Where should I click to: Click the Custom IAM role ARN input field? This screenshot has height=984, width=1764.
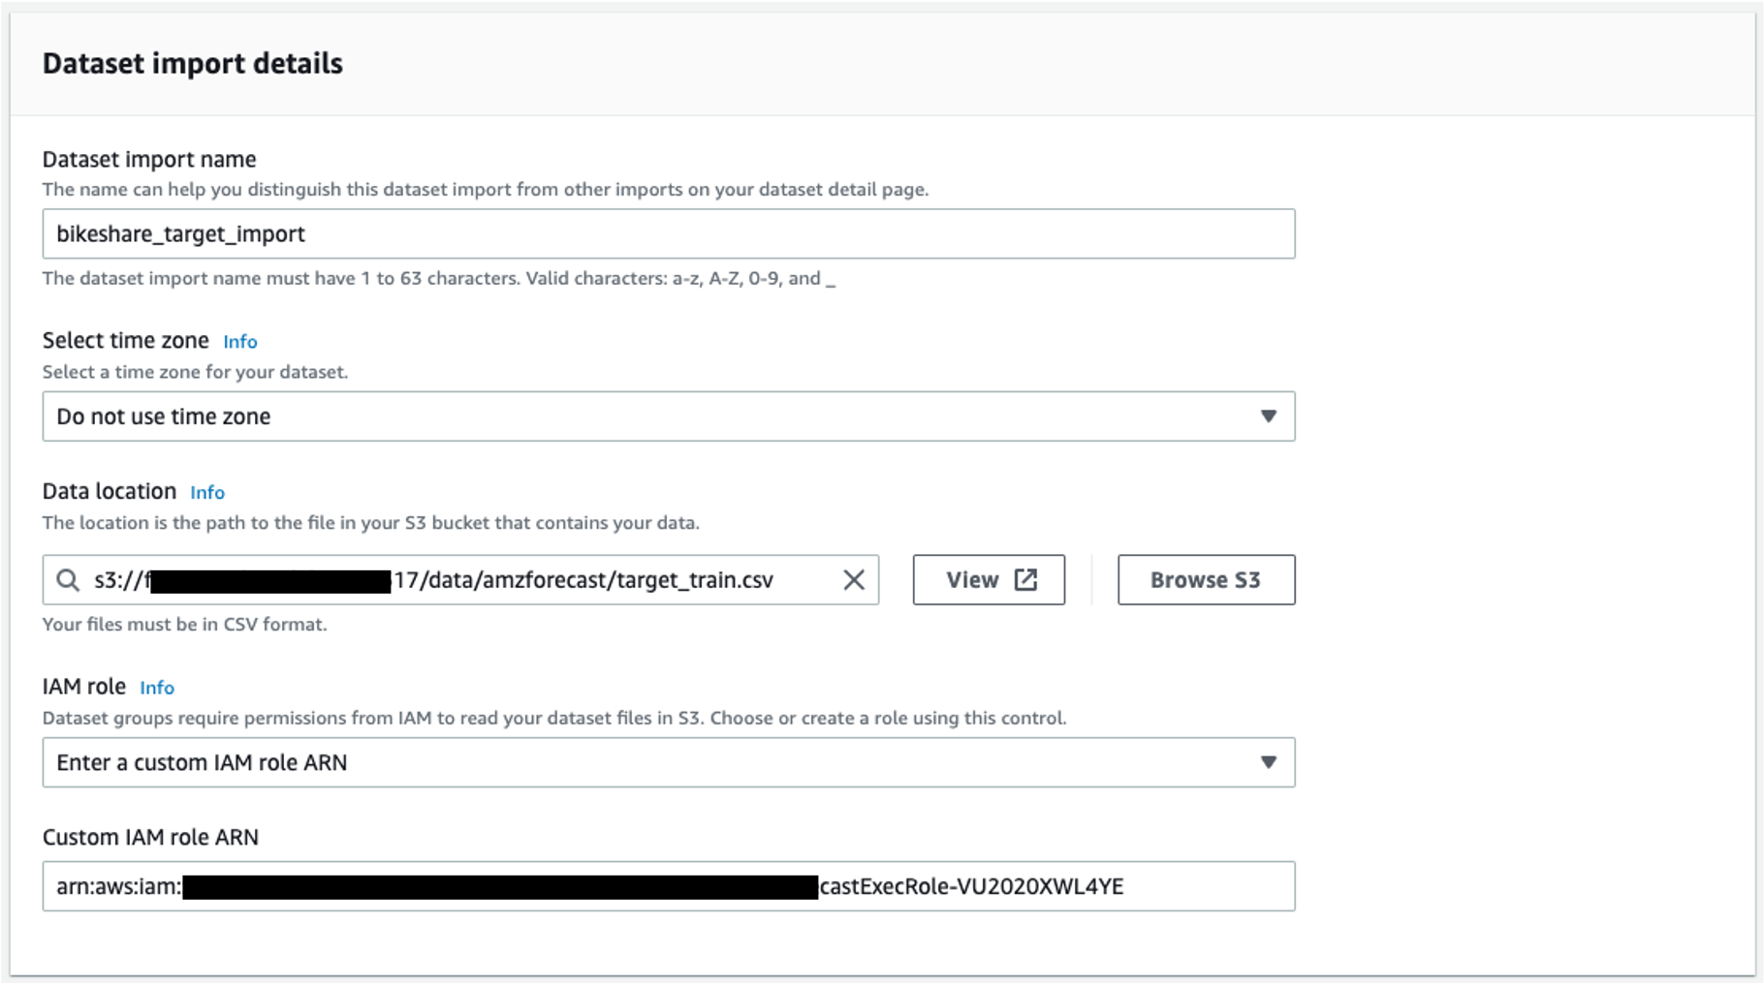669,886
